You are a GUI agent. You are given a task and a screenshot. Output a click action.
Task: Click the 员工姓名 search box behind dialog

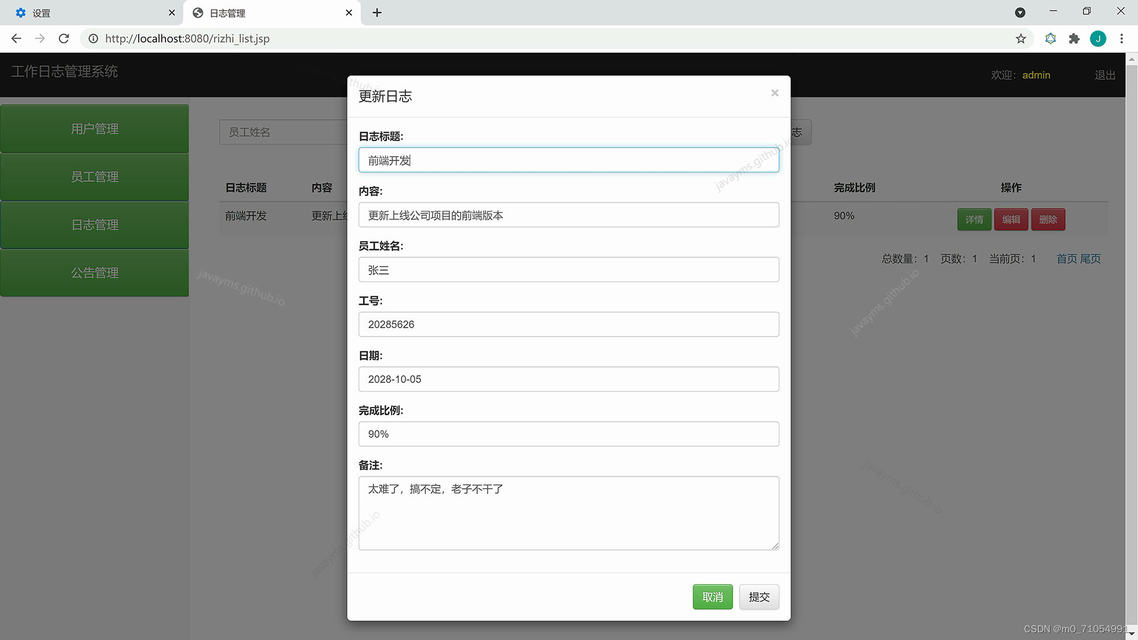point(283,132)
